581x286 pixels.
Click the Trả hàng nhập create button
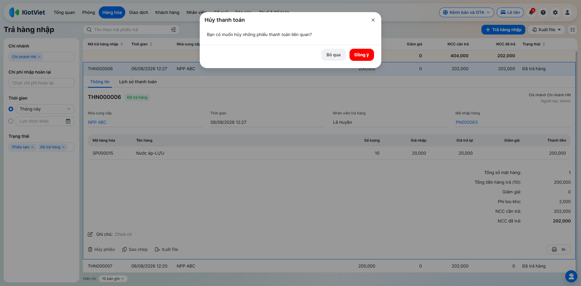(x=503, y=30)
